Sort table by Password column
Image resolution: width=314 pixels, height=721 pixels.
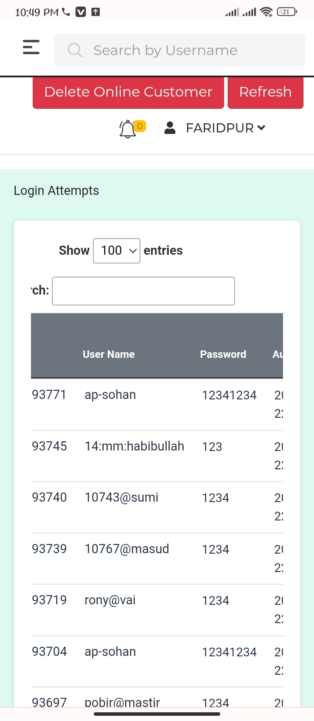click(x=223, y=354)
